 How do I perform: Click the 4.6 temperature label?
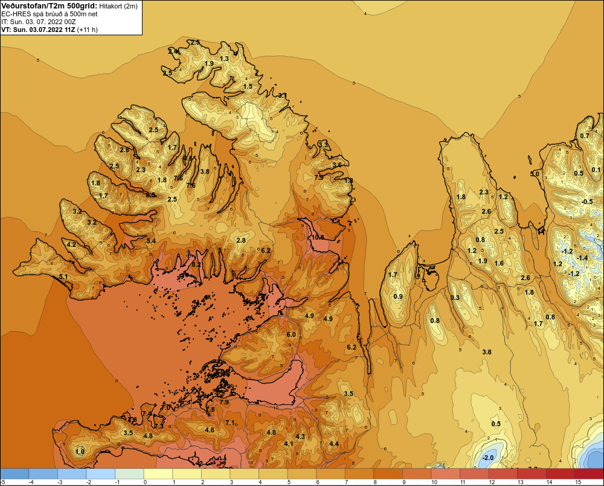point(210,430)
